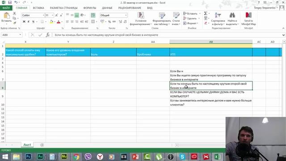286x161 pixels.
Task: Open Viber from the taskbar
Action: (88, 157)
